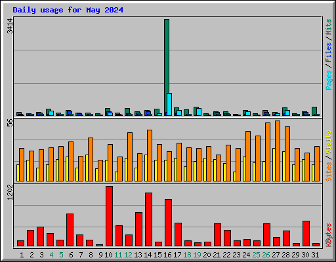
Task: Click the cyan Pages bar for day 28
Action: point(287,113)
